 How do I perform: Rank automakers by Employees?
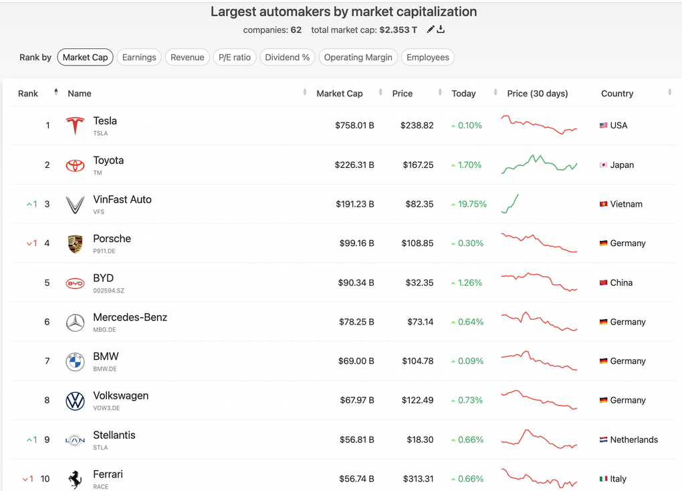point(427,58)
